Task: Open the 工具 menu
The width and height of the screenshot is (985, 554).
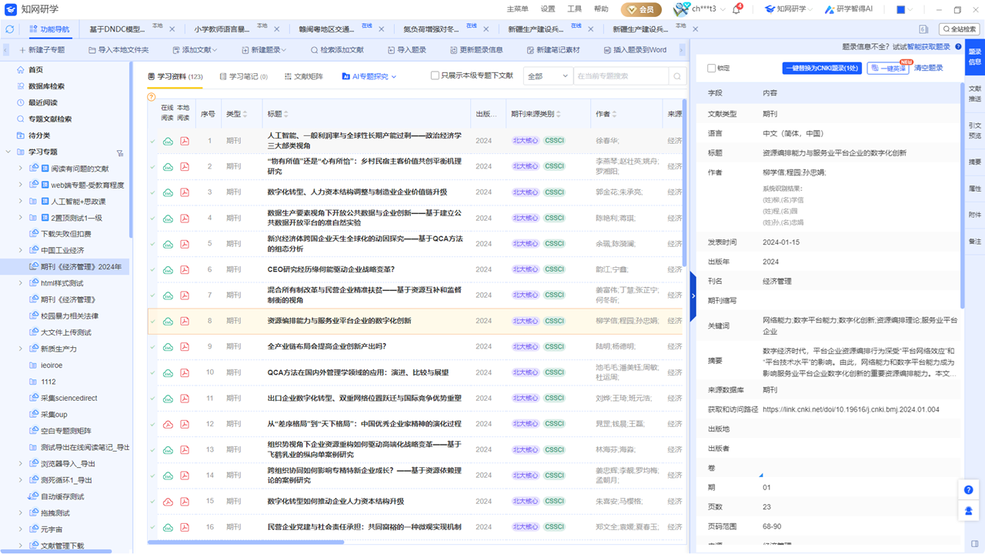Action: [x=573, y=9]
